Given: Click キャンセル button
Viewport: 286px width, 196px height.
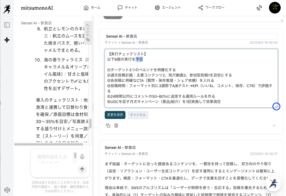Looking at the screenshot, I should coord(138,115).
